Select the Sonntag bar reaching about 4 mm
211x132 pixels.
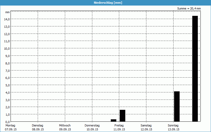177,106
